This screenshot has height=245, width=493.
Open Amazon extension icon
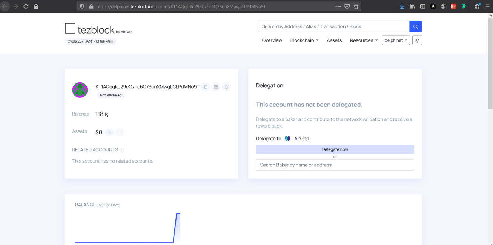point(433,6)
